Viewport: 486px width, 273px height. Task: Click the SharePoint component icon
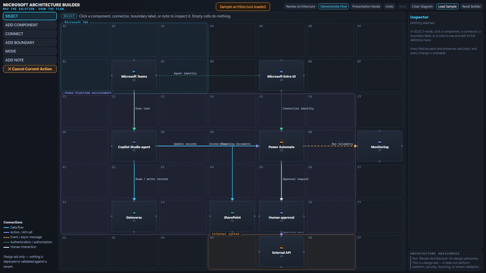(x=232, y=213)
